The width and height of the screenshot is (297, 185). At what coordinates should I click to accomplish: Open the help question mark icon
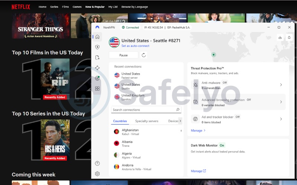point(97,163)
